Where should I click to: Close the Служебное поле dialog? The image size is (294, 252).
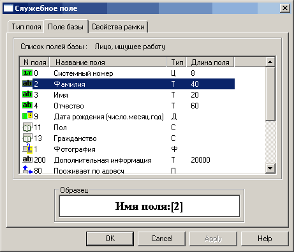pyautogui.click(x=285, y=8)
